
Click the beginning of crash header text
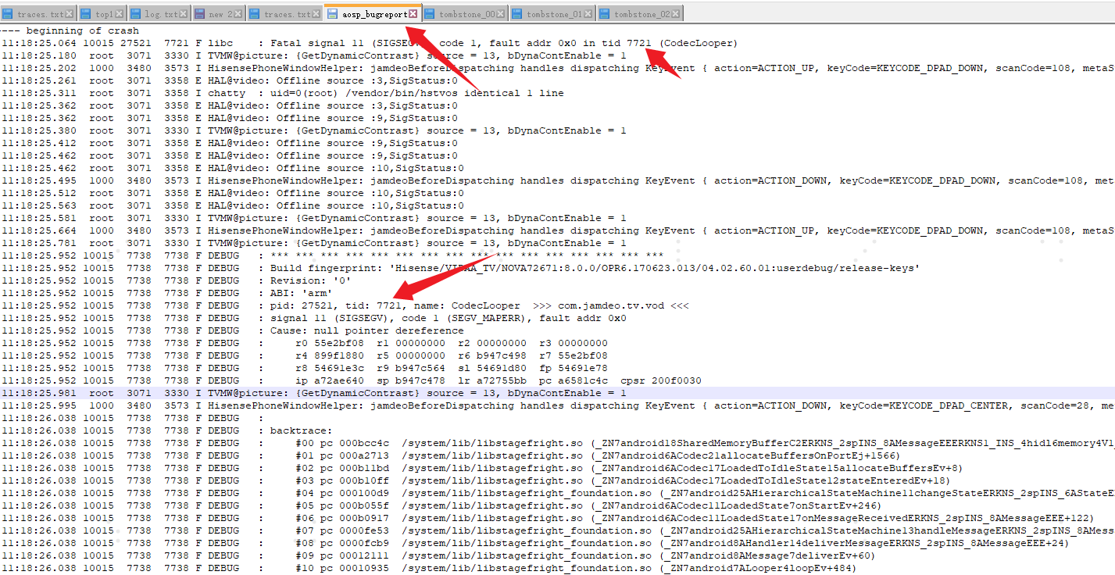(x=78, y=30)
